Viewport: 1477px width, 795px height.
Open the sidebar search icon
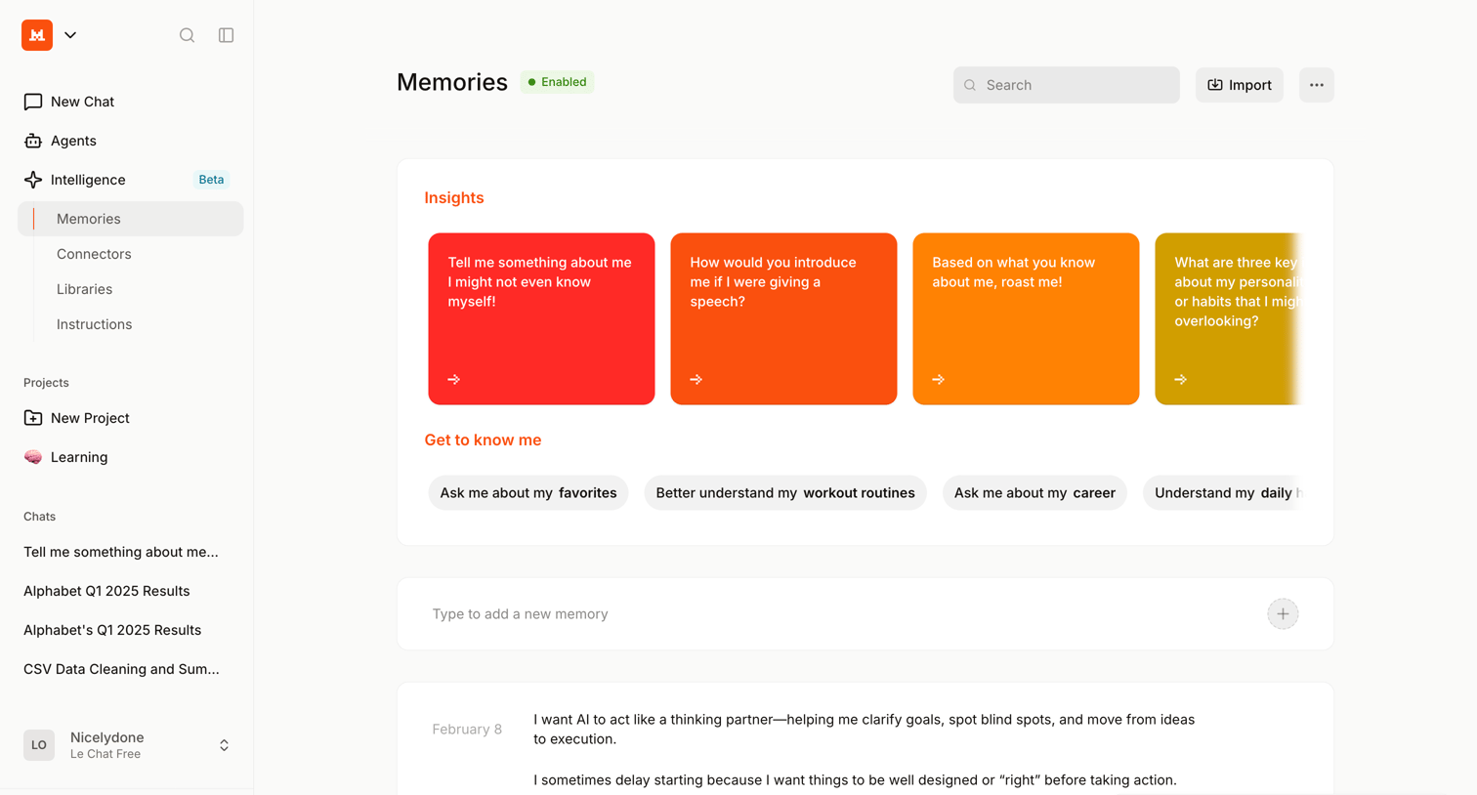187,35
